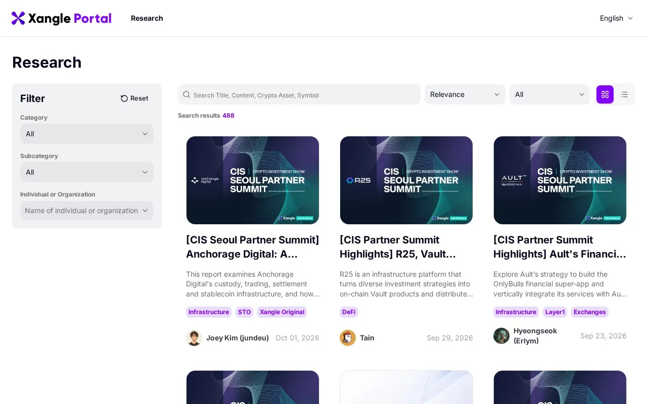Reset all filters

[x=134, y=98]
